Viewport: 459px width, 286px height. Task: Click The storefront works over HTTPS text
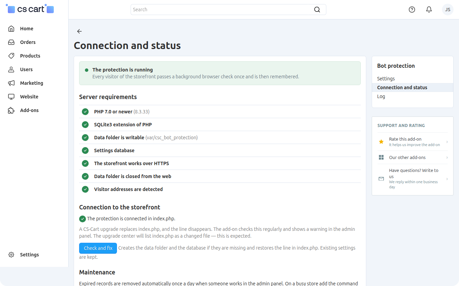132,163
